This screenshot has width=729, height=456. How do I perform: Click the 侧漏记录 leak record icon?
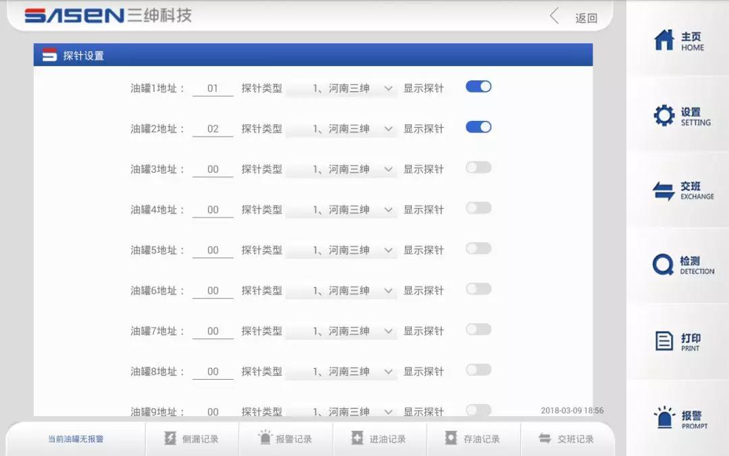pyautogui.click(x=170, y=438)
